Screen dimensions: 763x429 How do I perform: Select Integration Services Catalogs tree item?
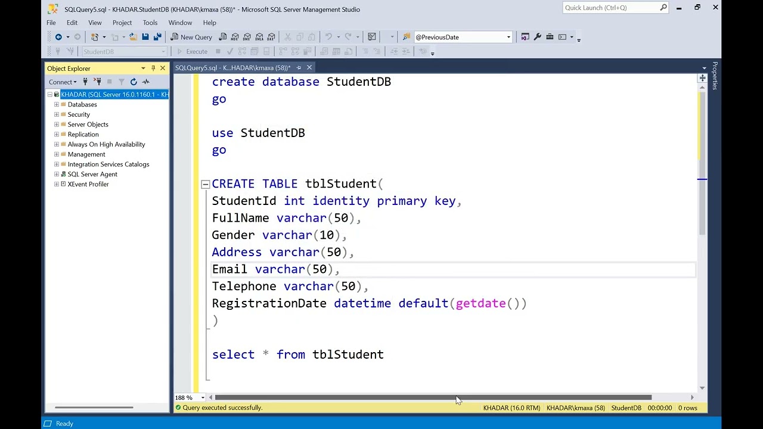[108, 164]
